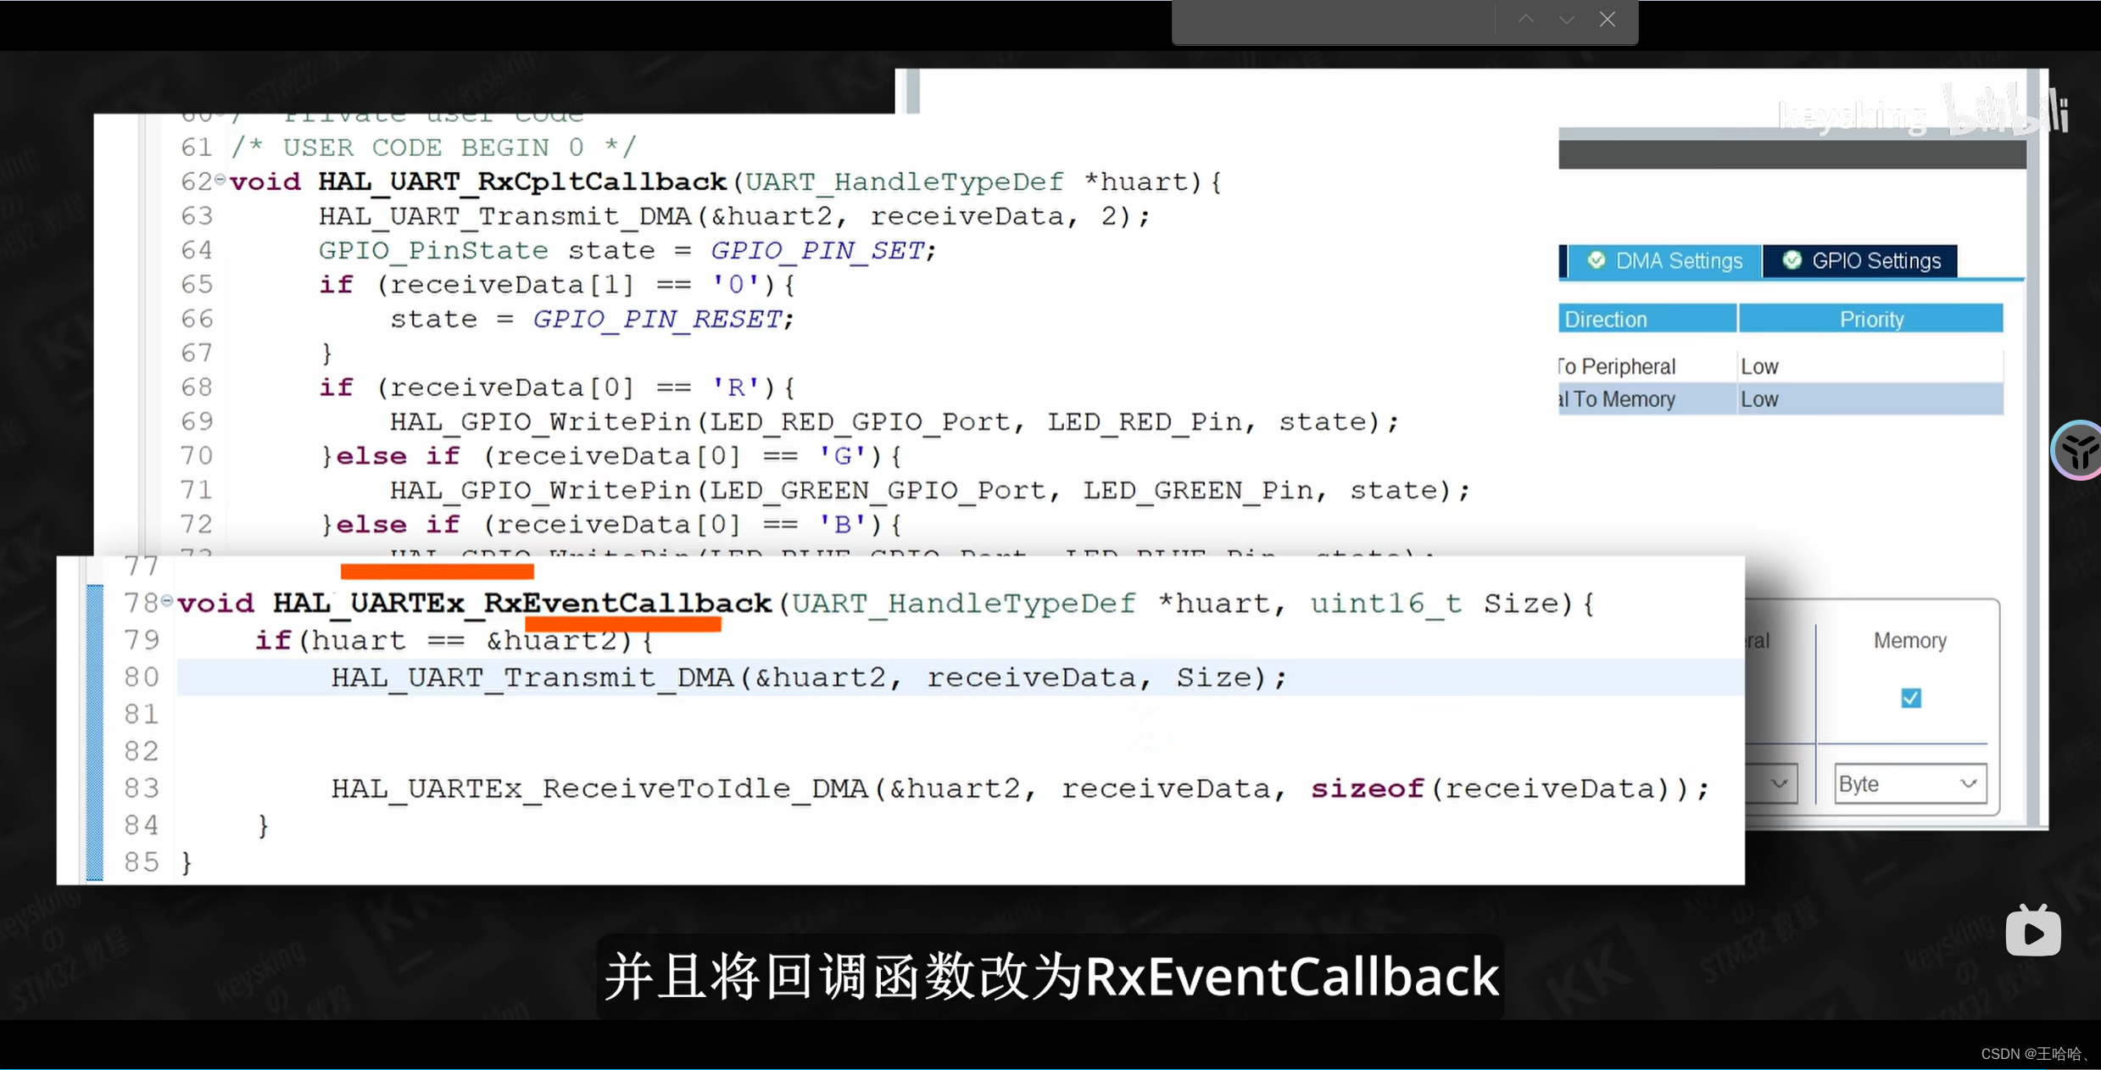The height and width of the screenshot is (1070, 2101).
Task: Click HAL_UARTEx_ReceiveToIdle_DMA call on line 83
Action: click(599, 789)
